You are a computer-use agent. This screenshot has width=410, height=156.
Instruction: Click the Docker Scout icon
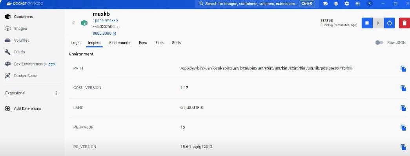7,76
